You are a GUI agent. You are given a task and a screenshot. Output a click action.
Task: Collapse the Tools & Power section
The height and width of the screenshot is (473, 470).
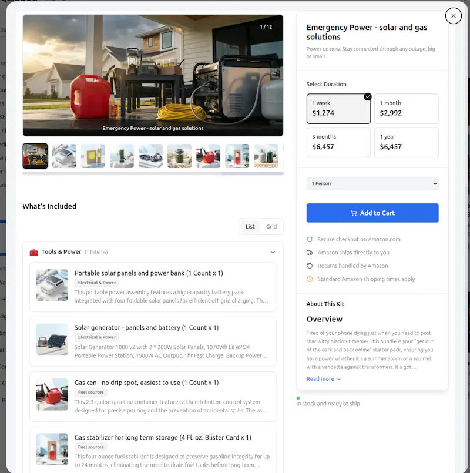tap(273, 252)
